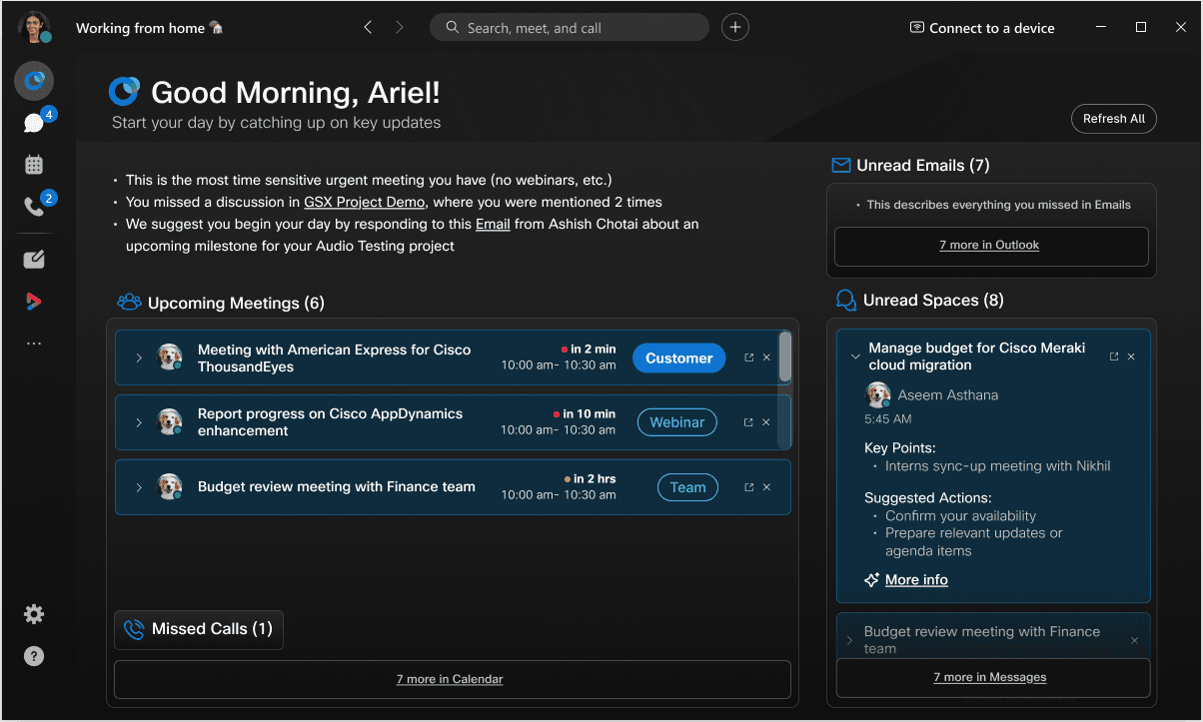Screen dimensions: 1203x722
Task: Expand the American Express meeting row
Action: pyautogui.click(x=139, y=358)
